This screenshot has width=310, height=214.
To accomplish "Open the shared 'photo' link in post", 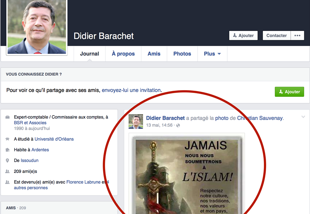I will pos(222,118).
